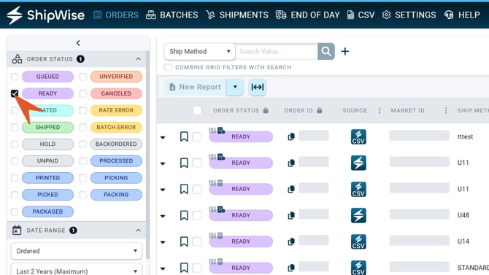Open the Orders tab
The height and width of the screenshot is (275, 489).
(x=116, y=15)
